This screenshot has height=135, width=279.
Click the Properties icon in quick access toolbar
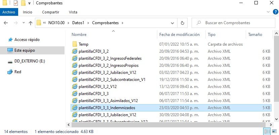pyautogui.click(x=16, y=3)
